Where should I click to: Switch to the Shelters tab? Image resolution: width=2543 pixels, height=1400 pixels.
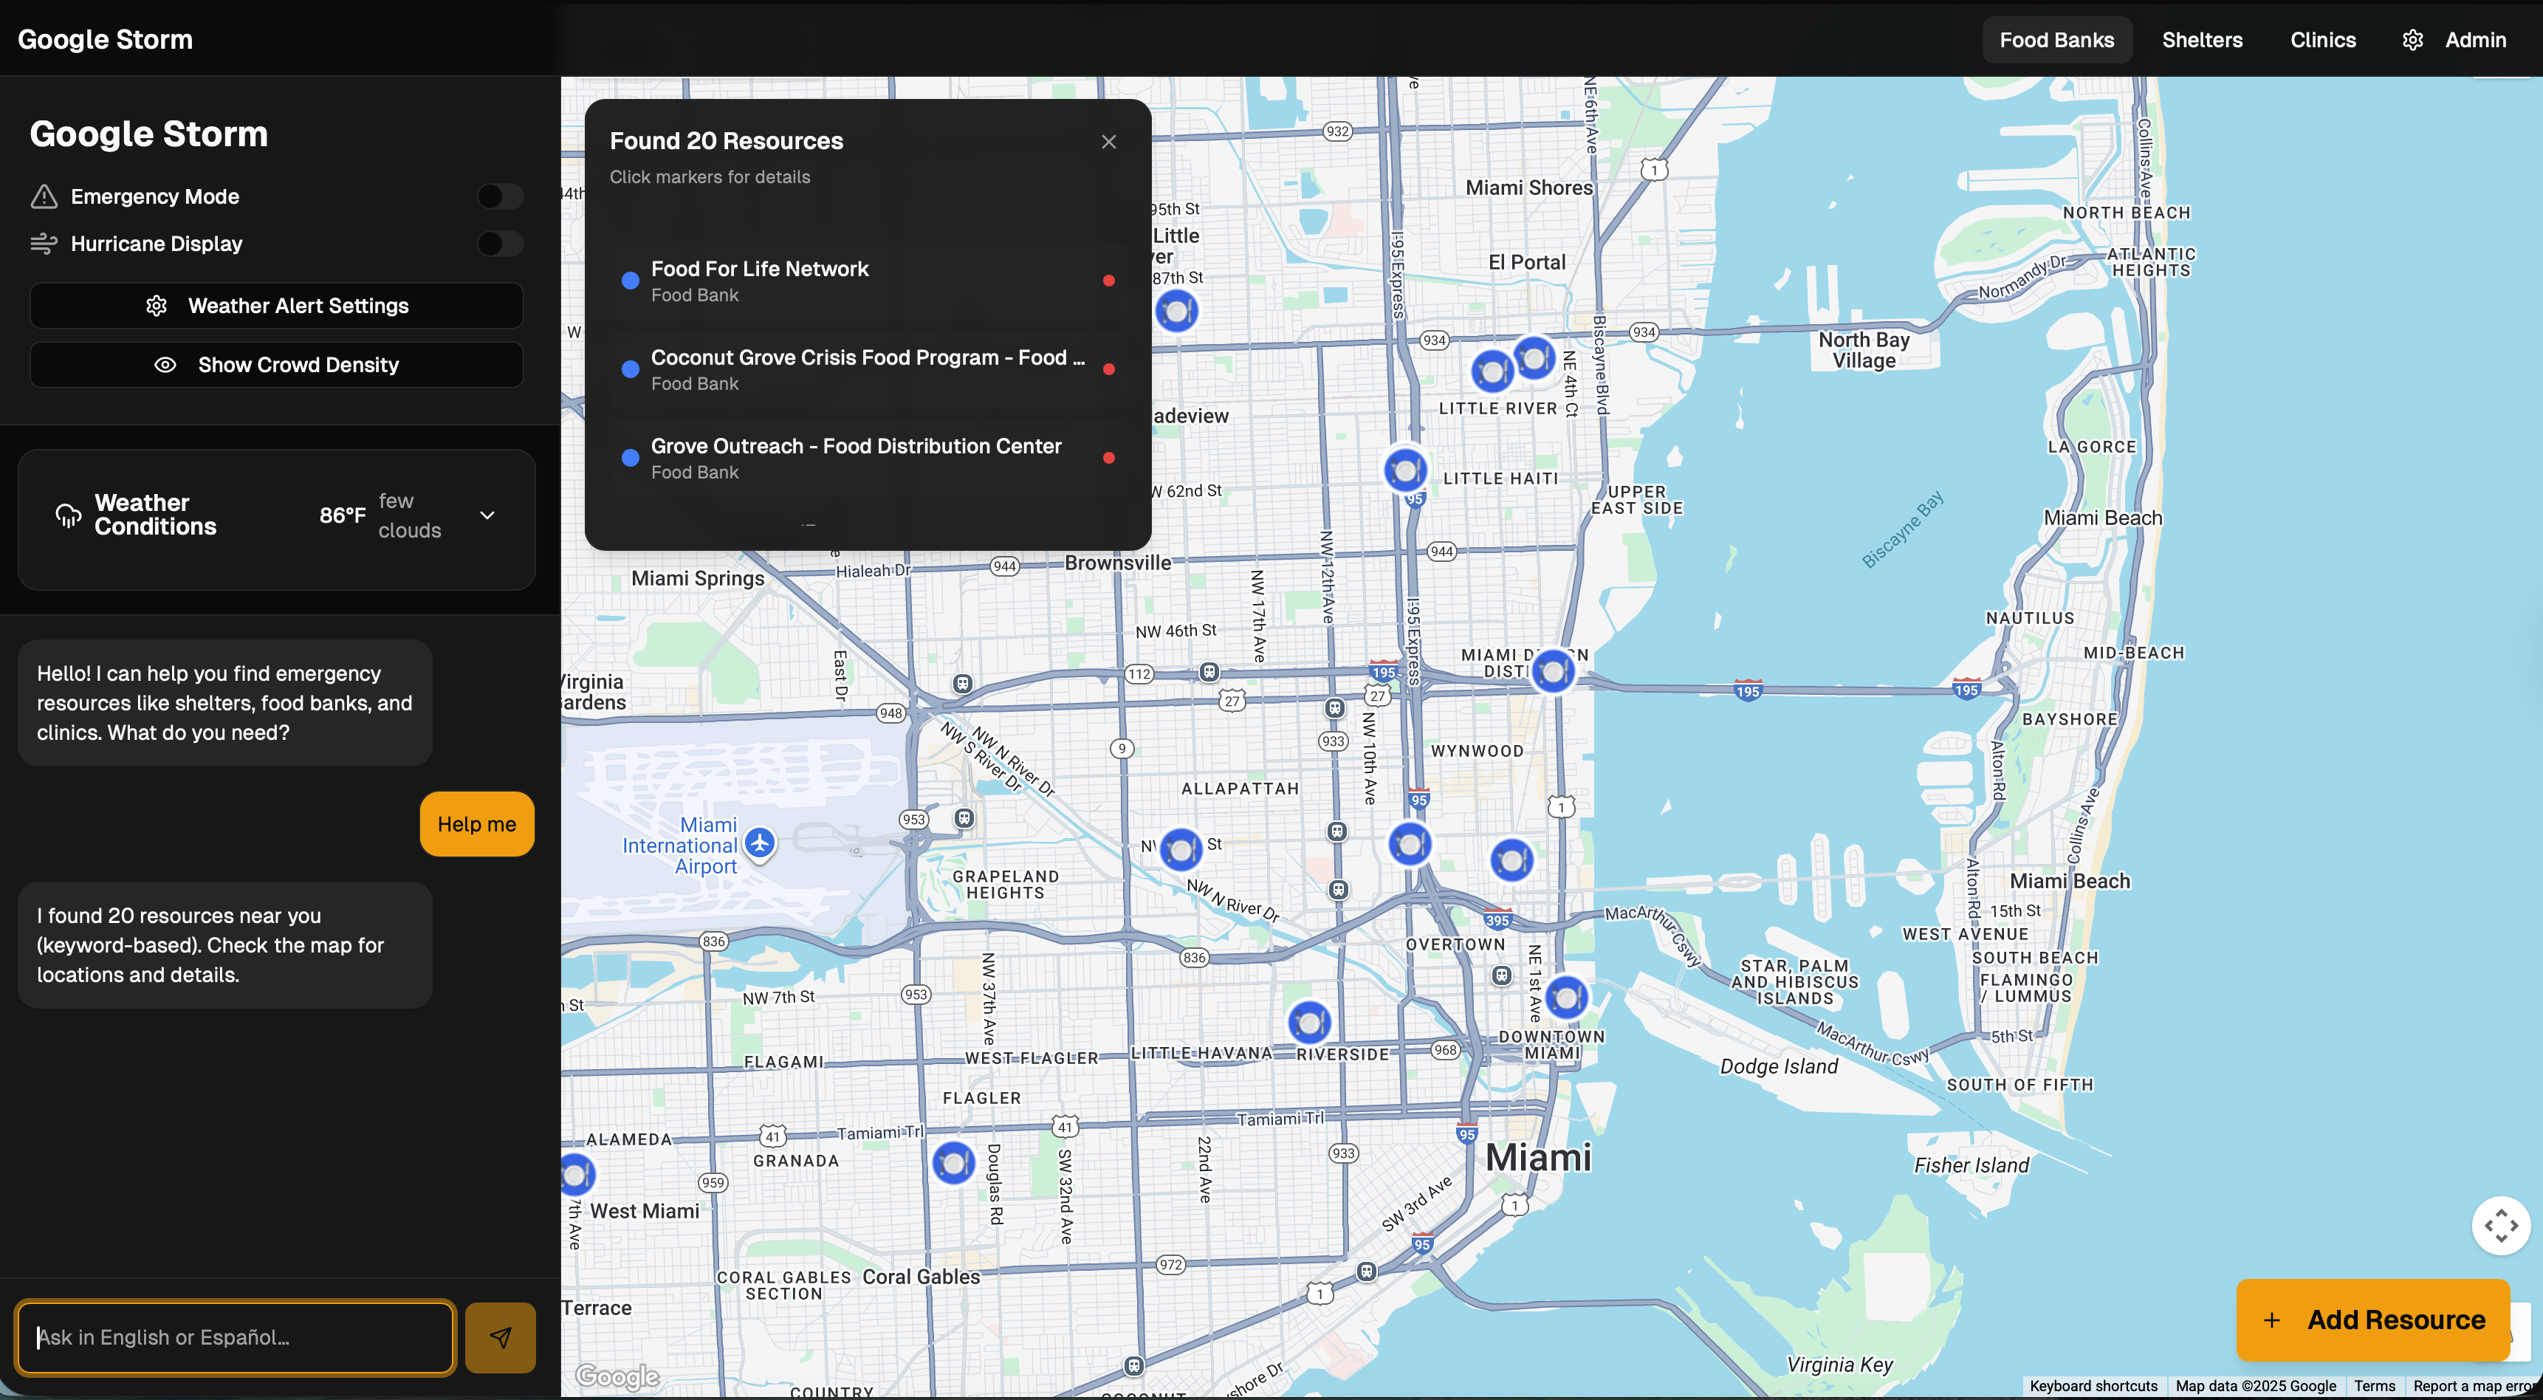2201,39
